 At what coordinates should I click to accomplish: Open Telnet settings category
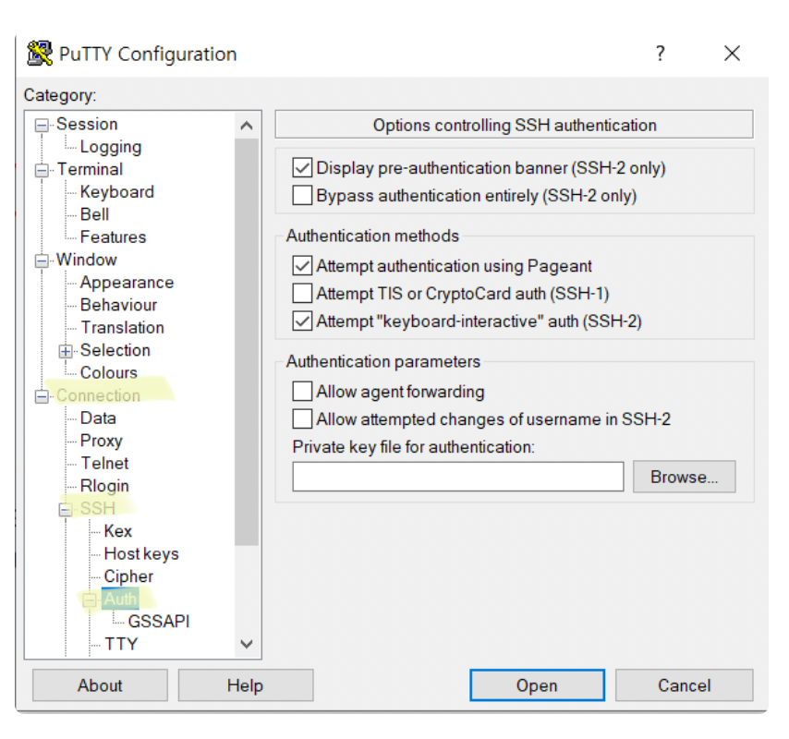tap(104, 464)
